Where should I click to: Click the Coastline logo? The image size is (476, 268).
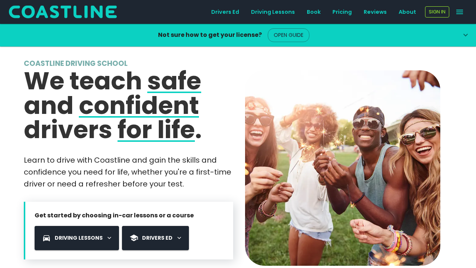[x=63, y=12]
